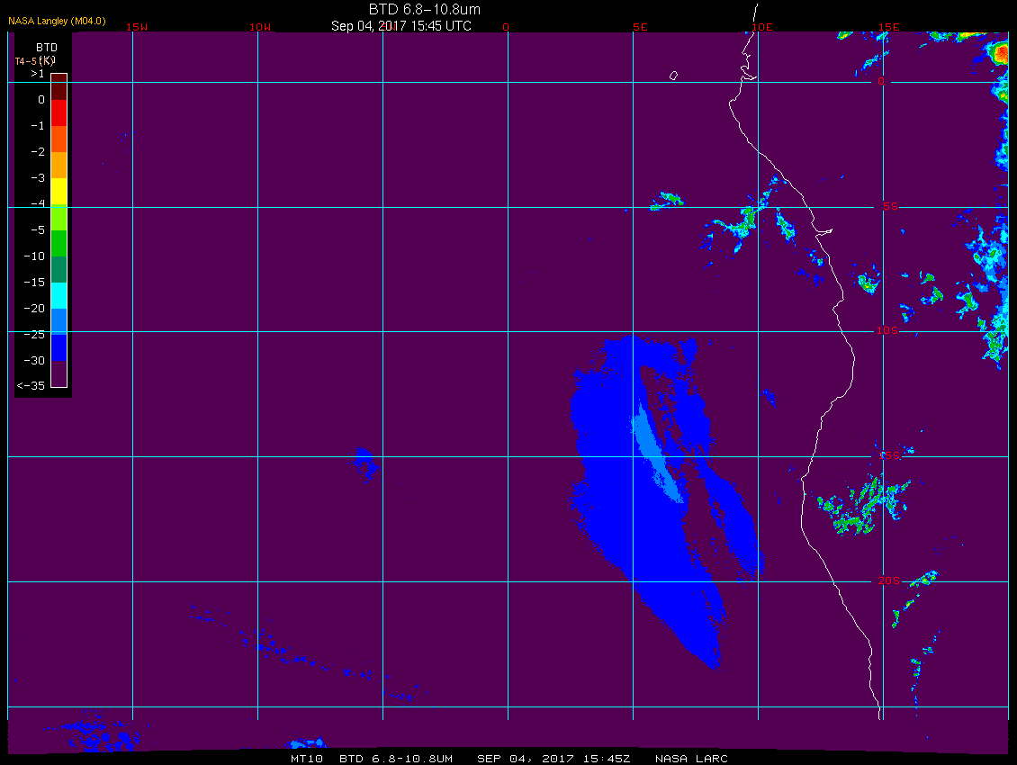Viewport: 1017px width, 765px height.
Task: Click the 'NASA LARC' footer credit
Action: coord(691,759)
